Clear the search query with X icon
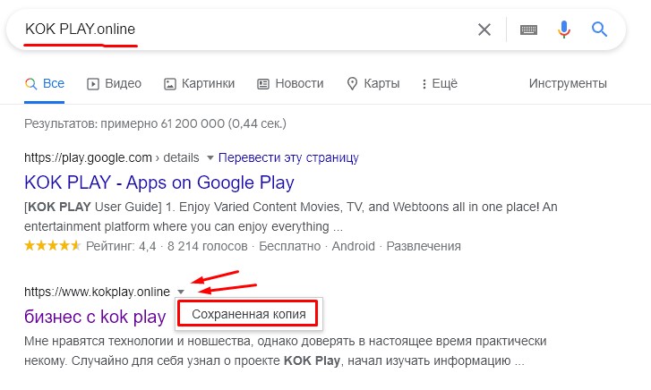651x390 pixels. [484, 30]
